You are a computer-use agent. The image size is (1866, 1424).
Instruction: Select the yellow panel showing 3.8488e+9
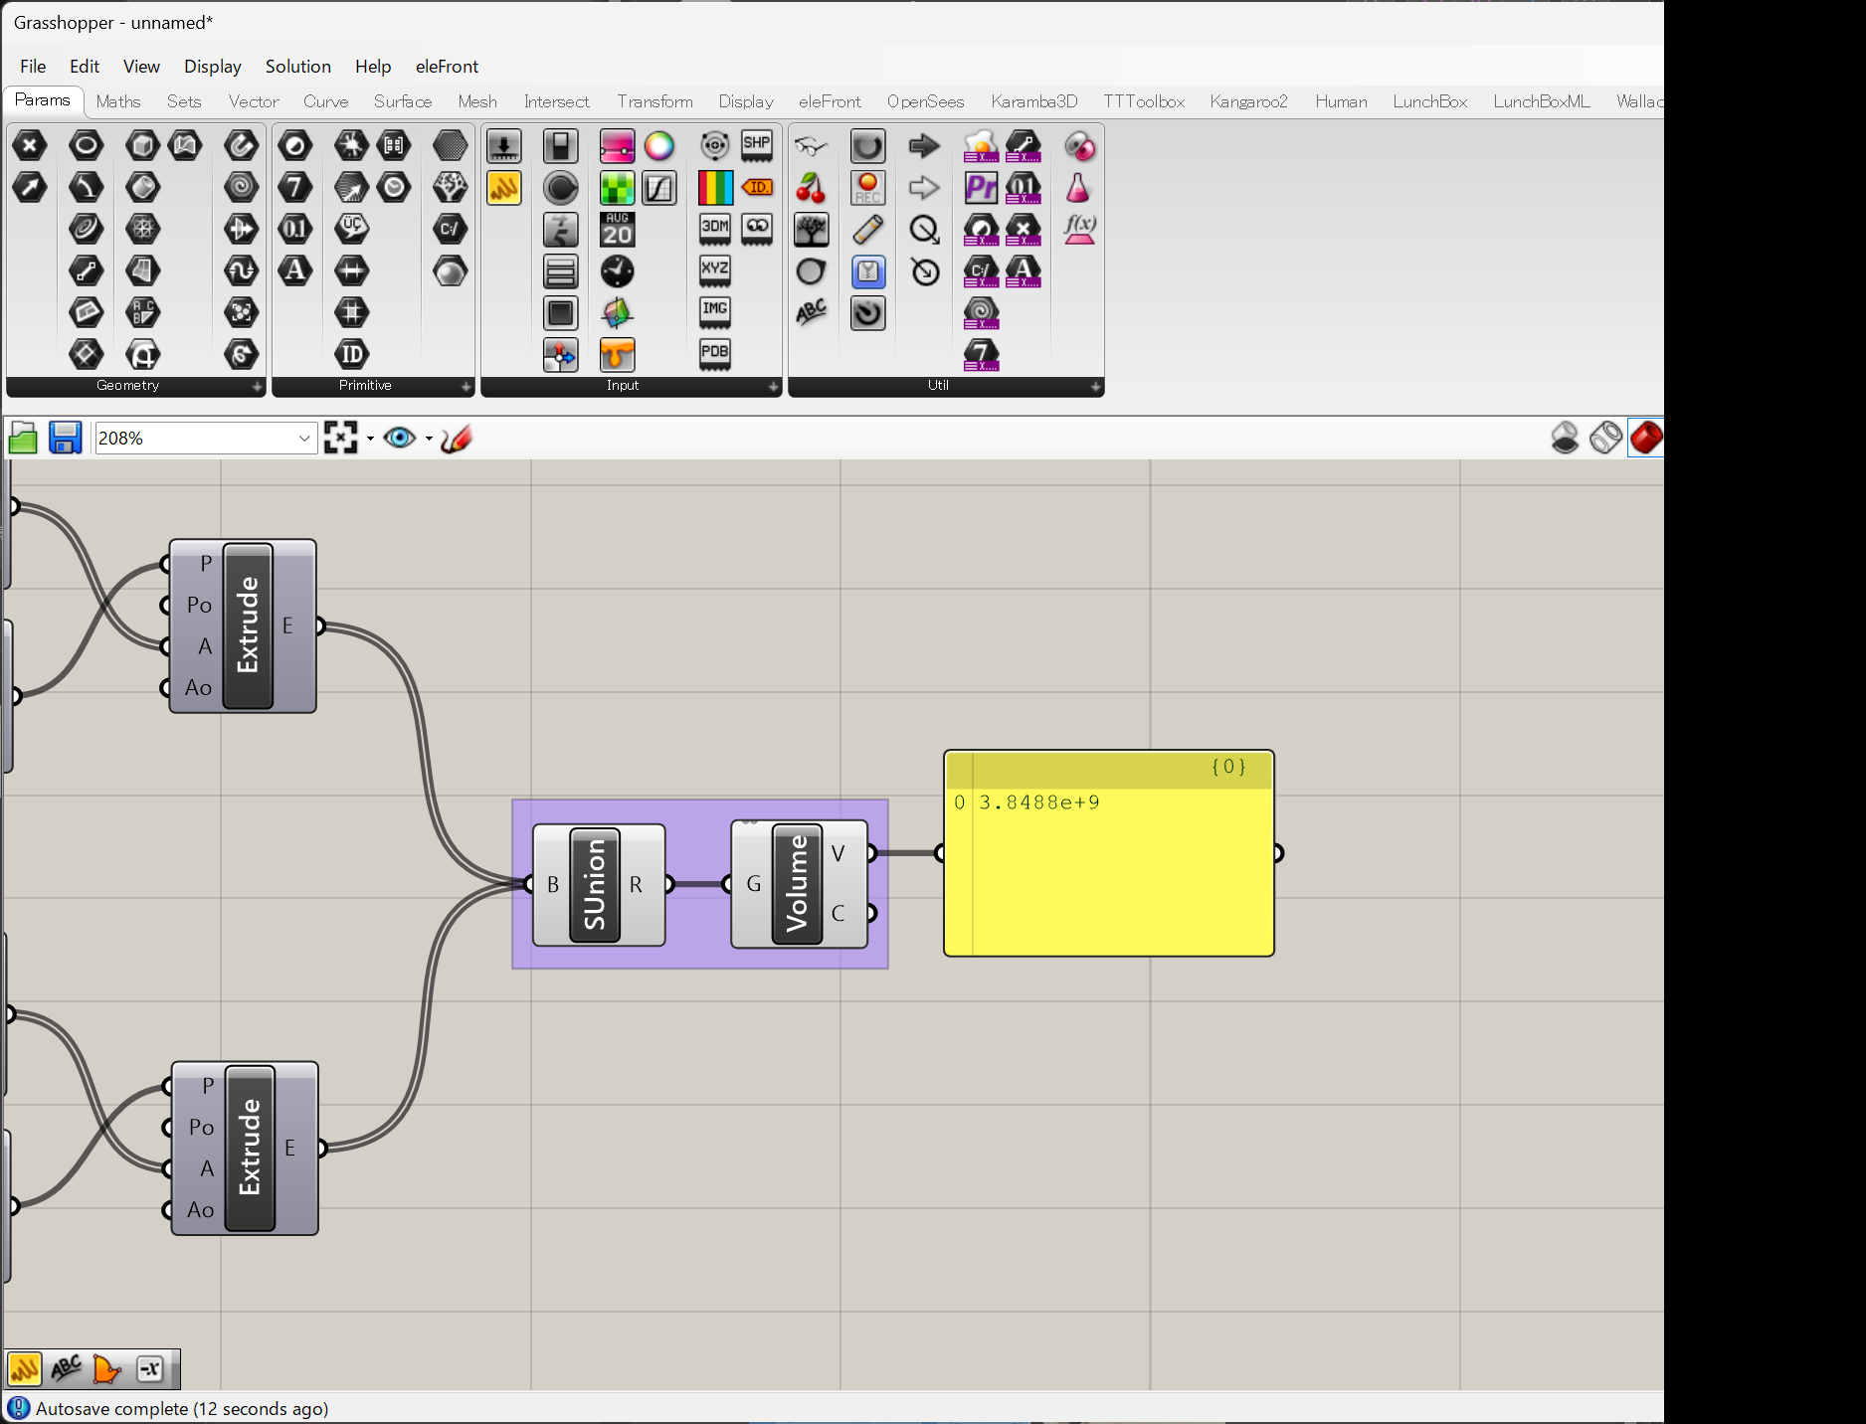tap(1108, 865)
